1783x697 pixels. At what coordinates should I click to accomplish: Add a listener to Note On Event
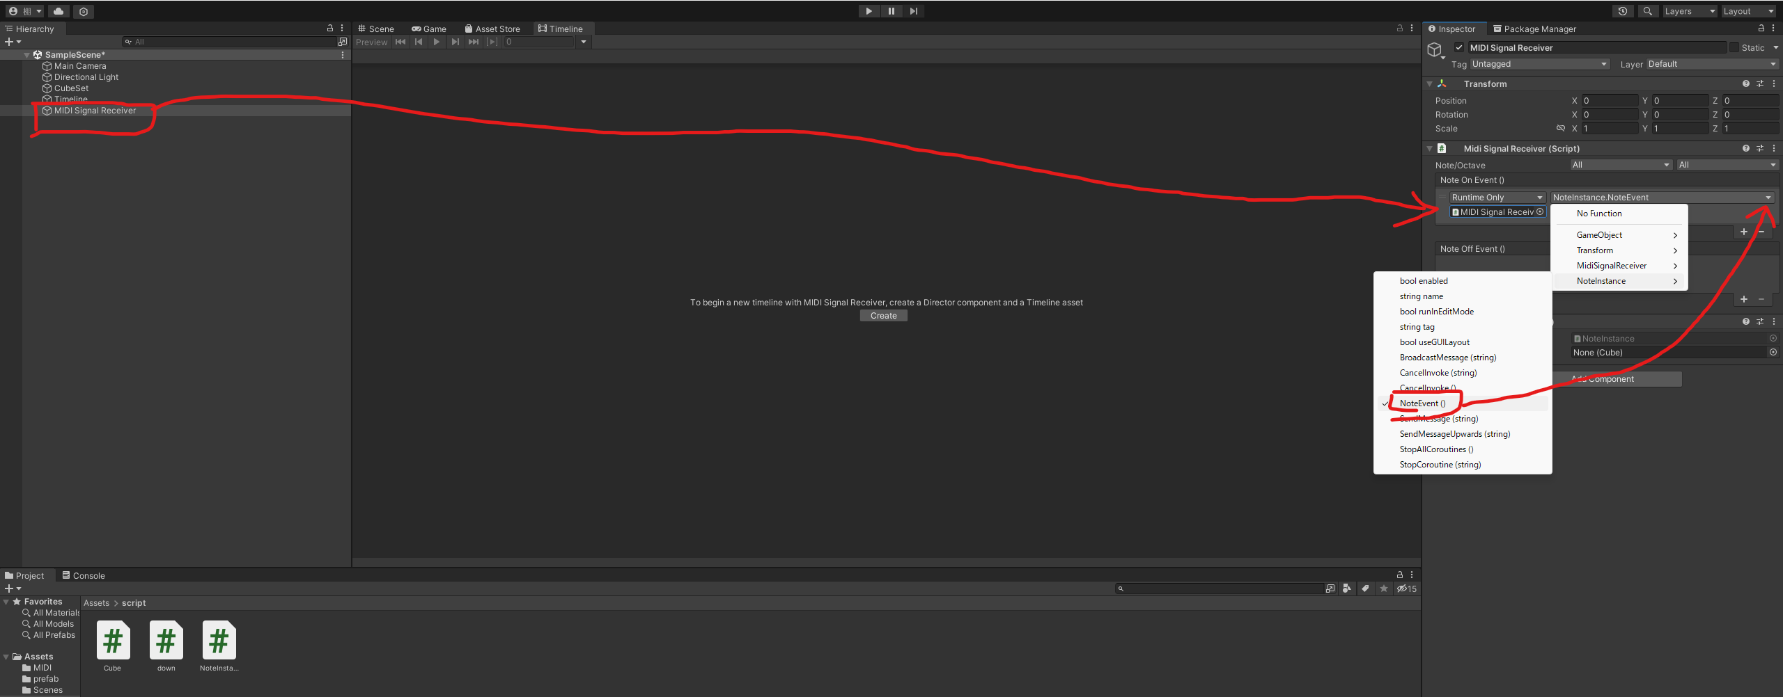[1743, 232]
